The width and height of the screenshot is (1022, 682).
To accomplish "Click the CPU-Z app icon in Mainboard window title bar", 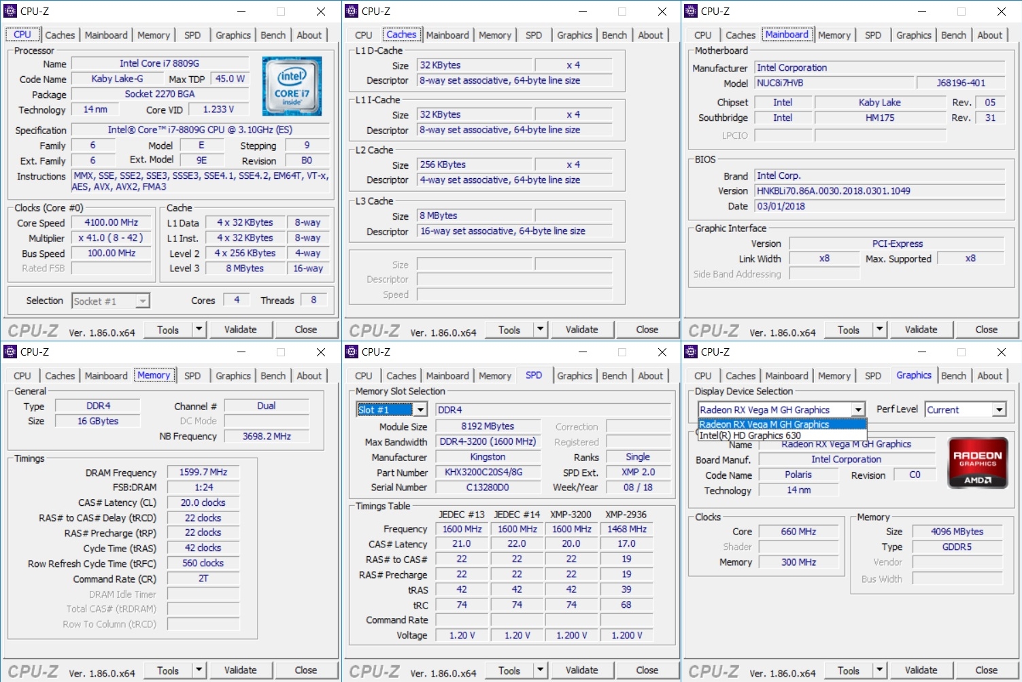I will [691, 11].
